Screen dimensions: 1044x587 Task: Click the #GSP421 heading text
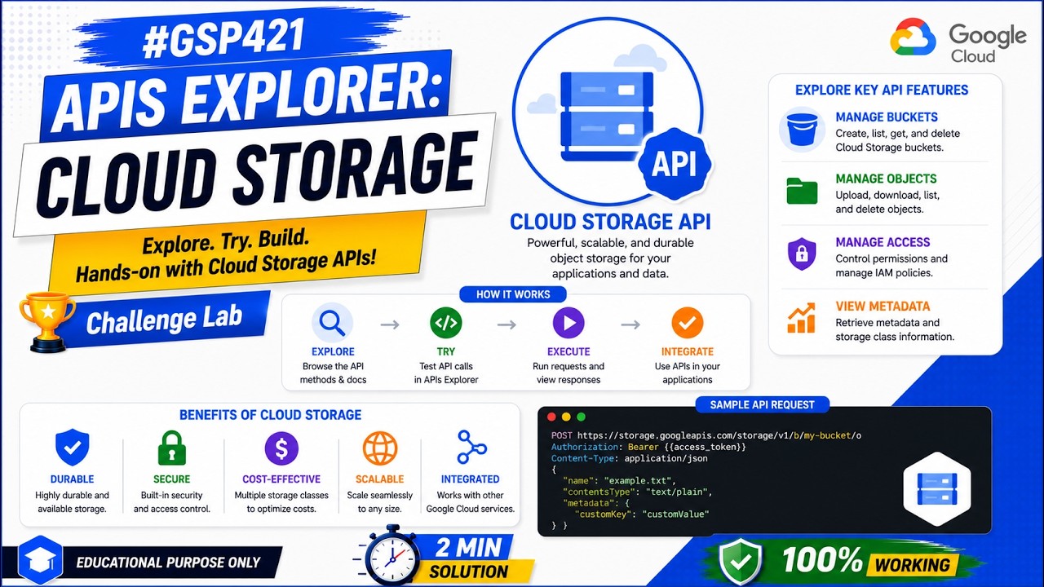click(x=223, y=41)
